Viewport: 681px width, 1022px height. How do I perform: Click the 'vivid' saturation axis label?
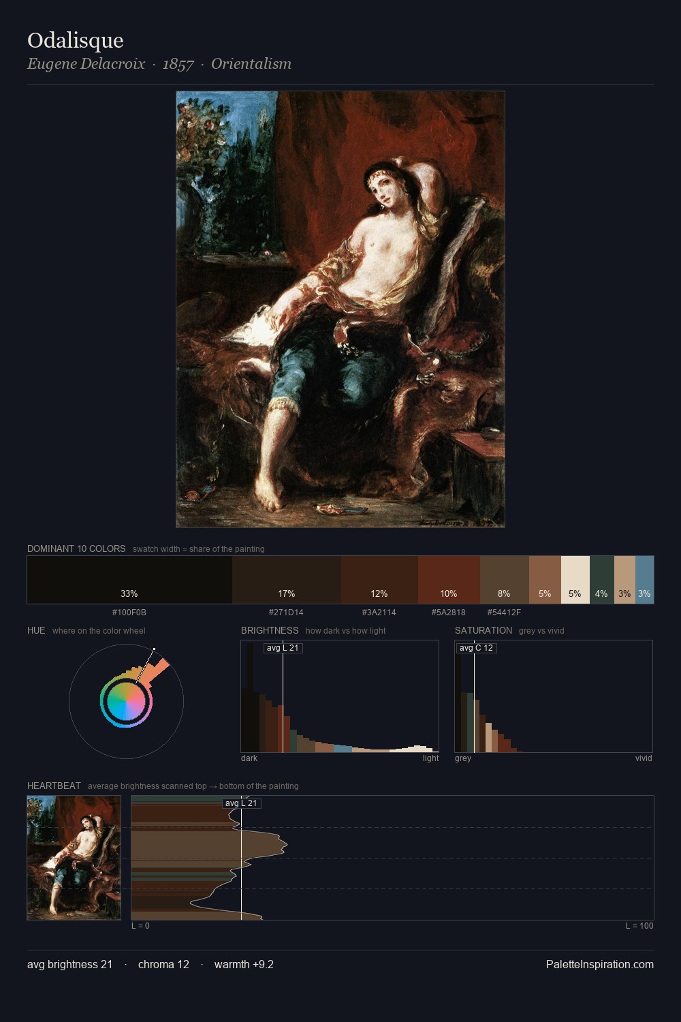click(644, 758)
